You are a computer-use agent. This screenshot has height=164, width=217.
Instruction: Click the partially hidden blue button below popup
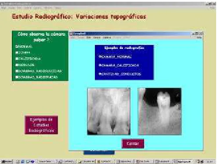pos(99,153)
